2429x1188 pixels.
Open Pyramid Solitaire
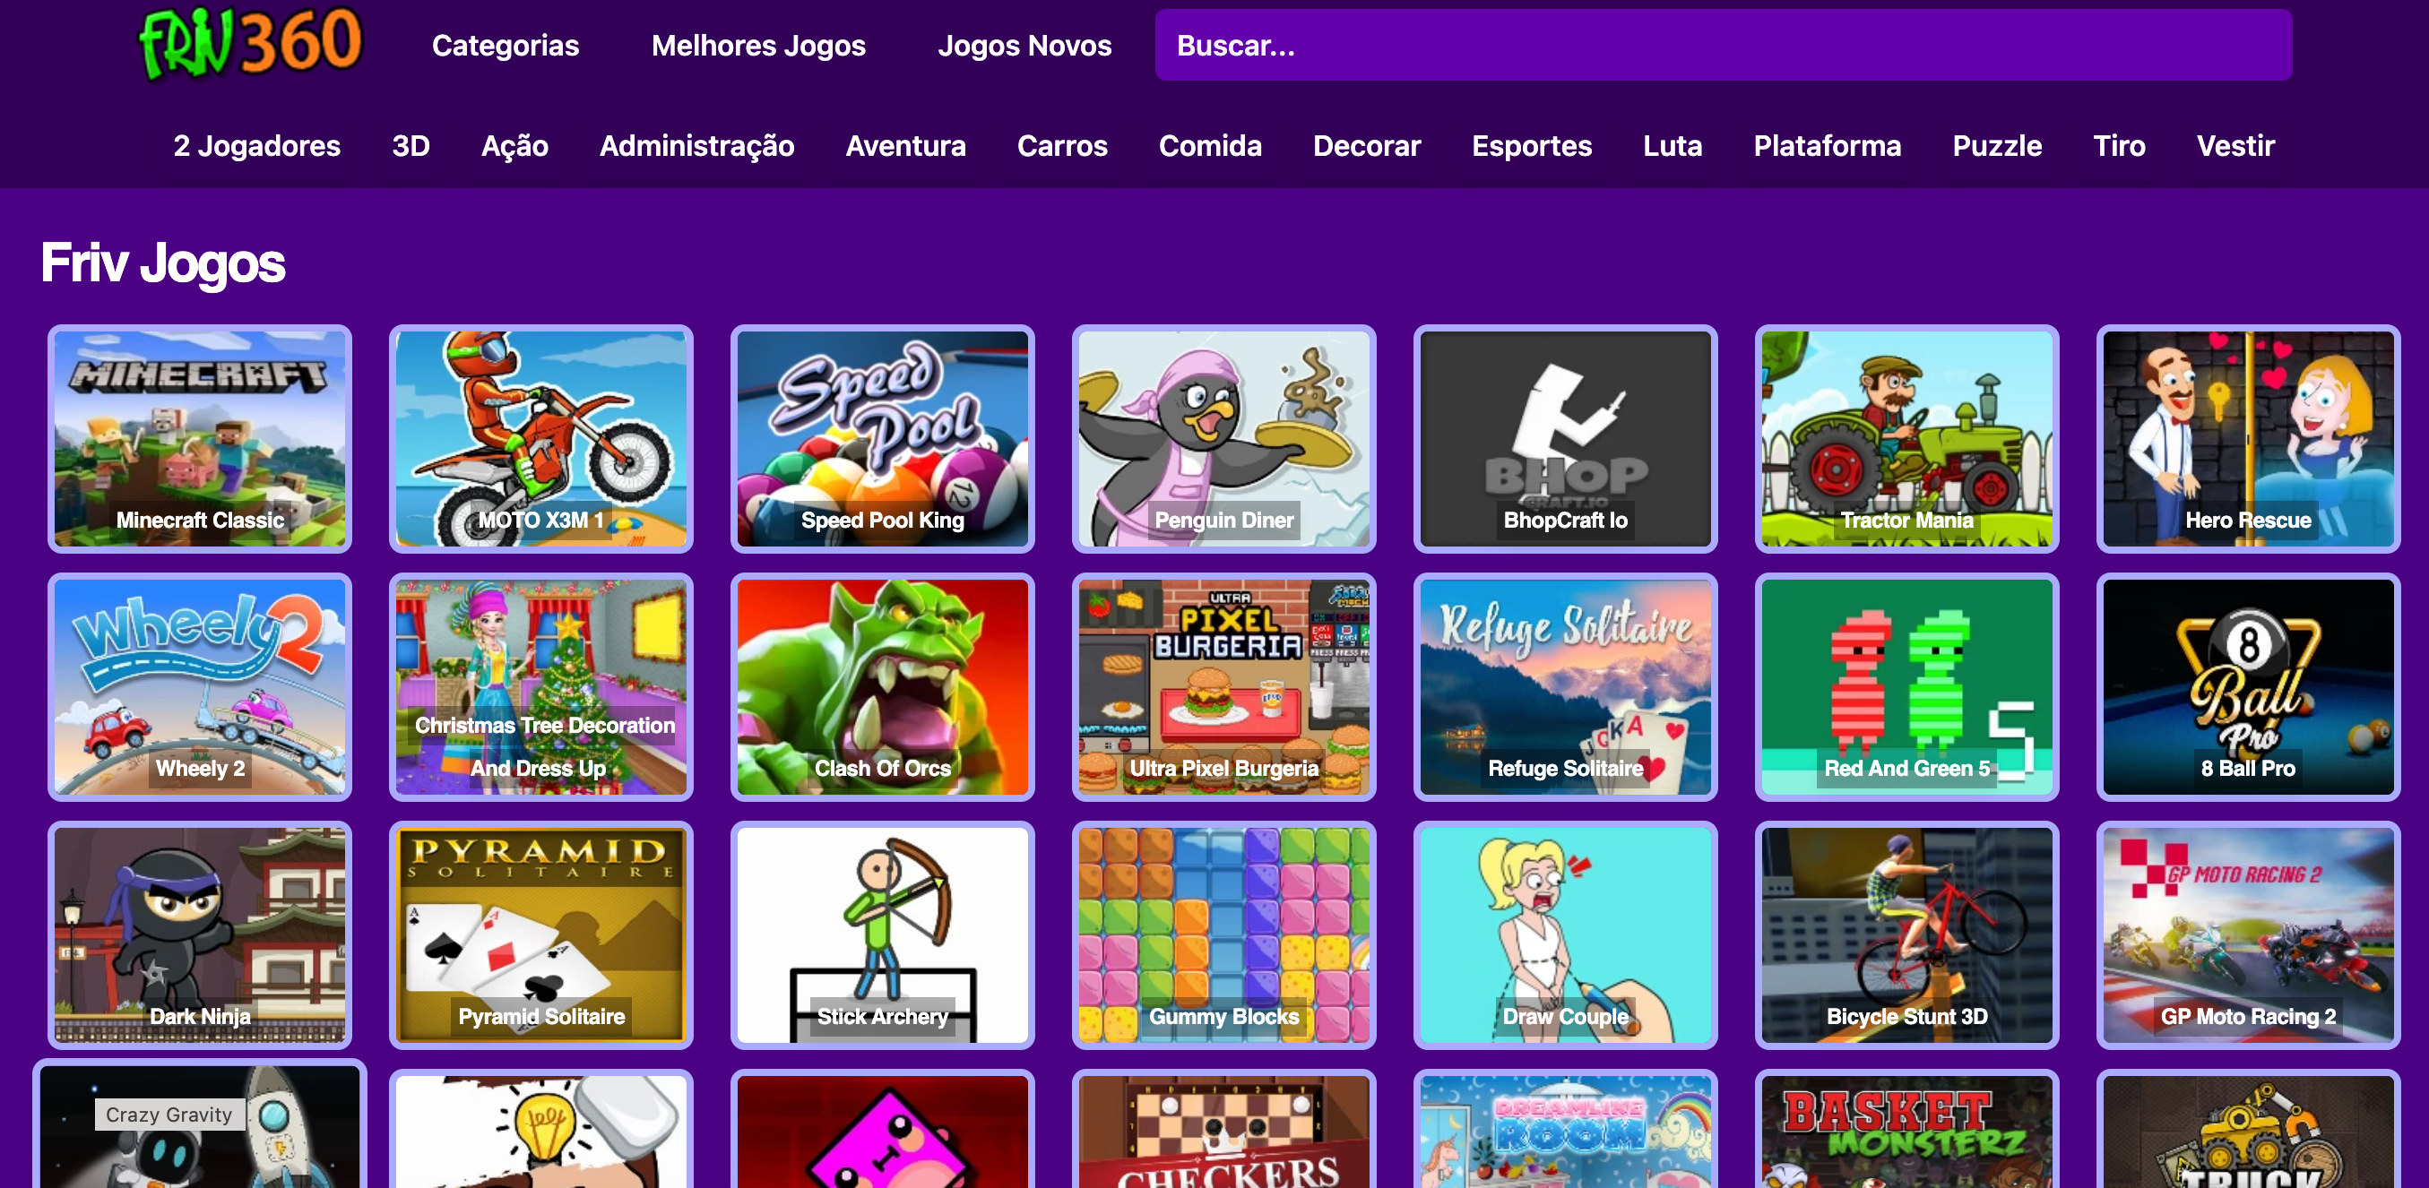[x=540, y=935]
